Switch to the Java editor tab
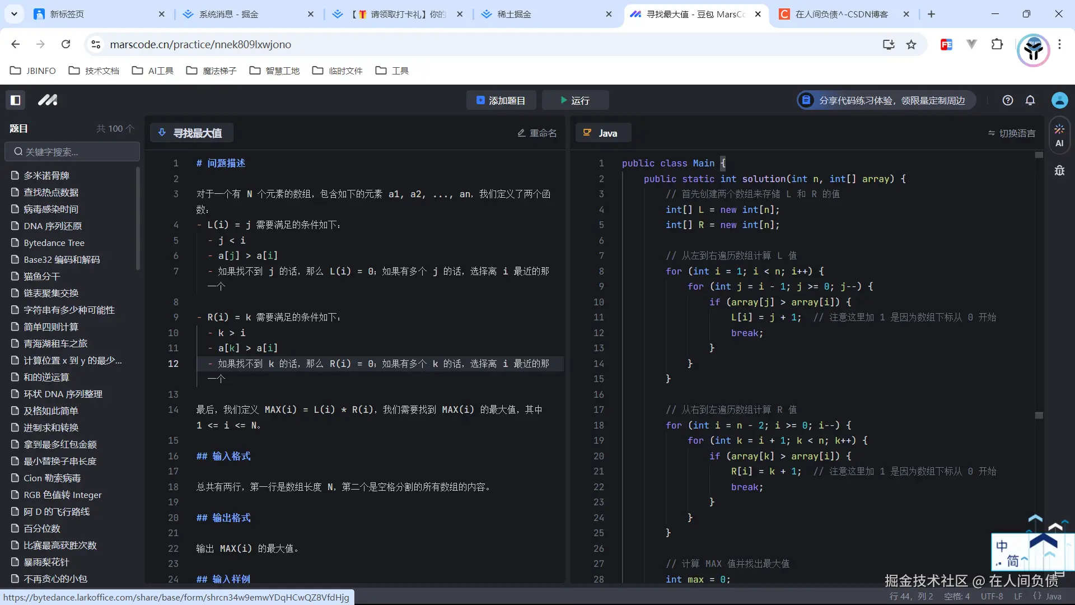The height and width of the screenshot is (605, 1075). (x=603, y=133)
